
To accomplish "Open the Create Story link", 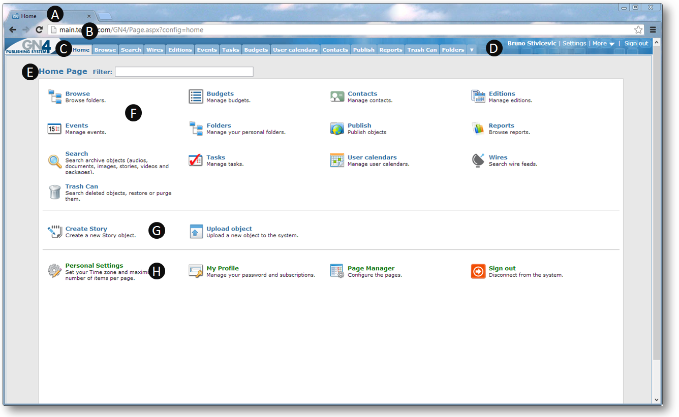I will [86, 229].
